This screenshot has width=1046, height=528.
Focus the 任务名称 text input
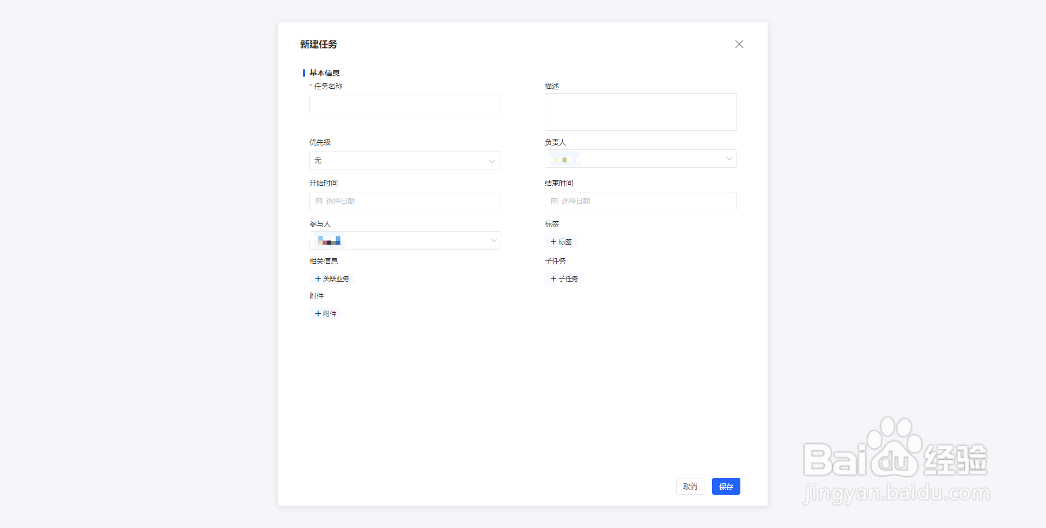[x=405, y=104]
